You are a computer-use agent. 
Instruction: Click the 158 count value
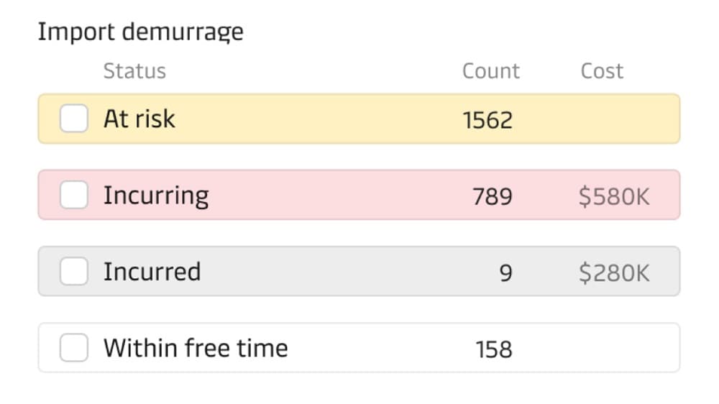click(x=494, y=349)
